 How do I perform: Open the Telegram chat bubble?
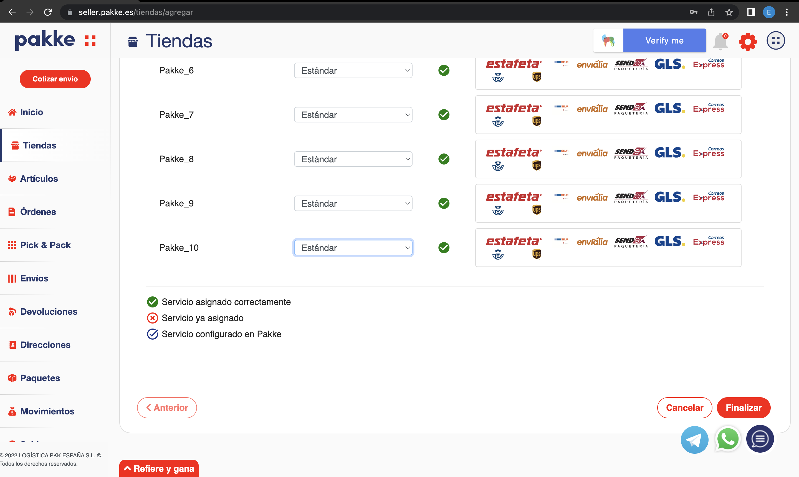click(x=694, y=439)
